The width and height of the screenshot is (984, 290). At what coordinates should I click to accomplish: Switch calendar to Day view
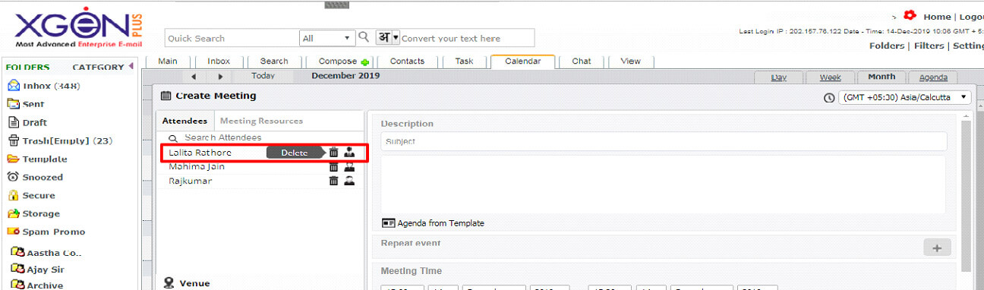click(779, 77)
